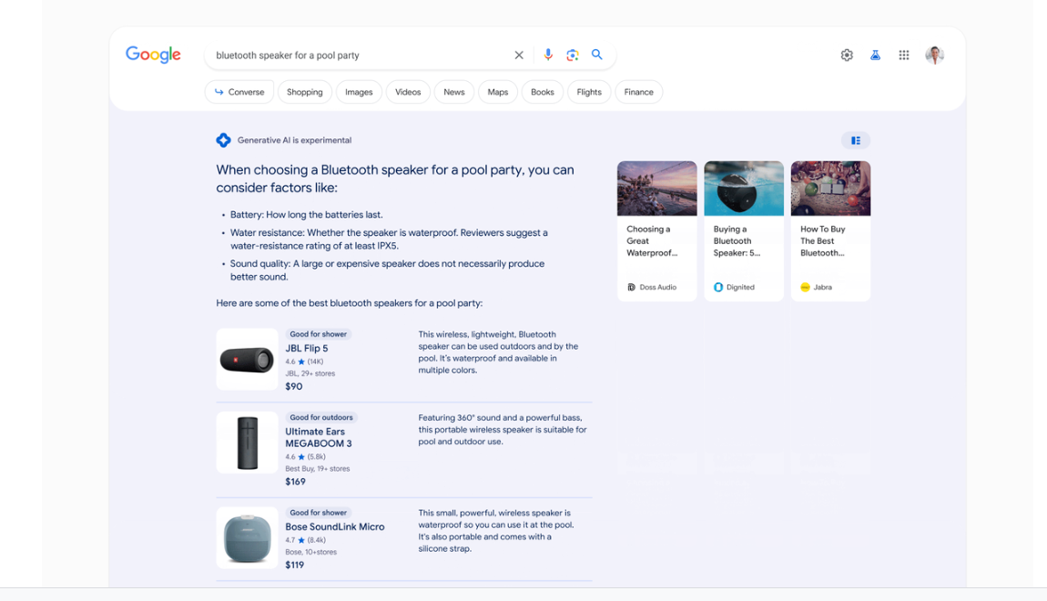Open Bose SoundLink Micro image
Image resolution: width=1047 pixels, height=601 pixels.
tap(247, 537)
